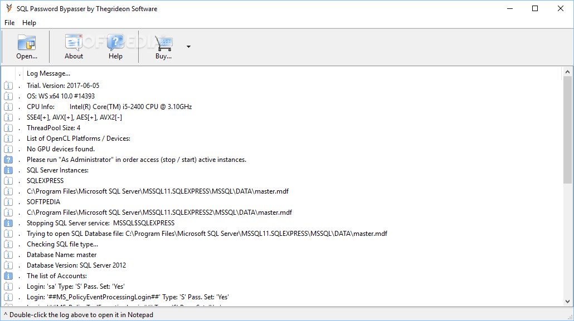Click status bar hint about opening log in Notepad
Image resolution: width=574 pixels, height=321 pixels.
79,315
